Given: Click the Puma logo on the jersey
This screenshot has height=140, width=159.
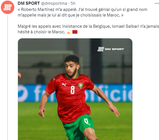Looking at the screenshot, I should tap(64, 85).
